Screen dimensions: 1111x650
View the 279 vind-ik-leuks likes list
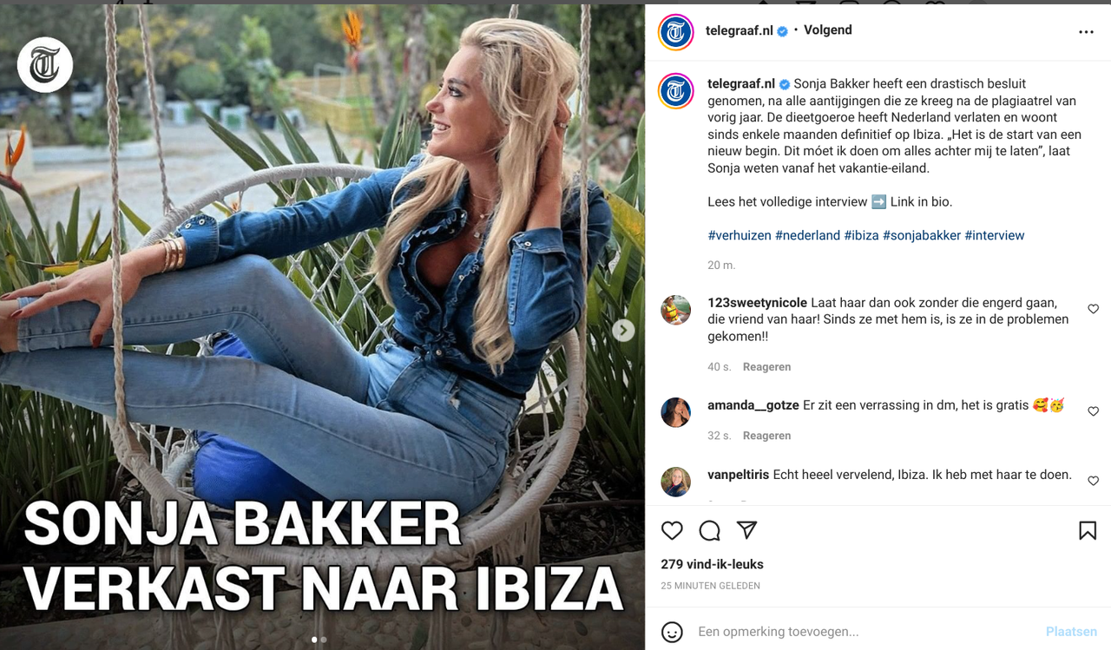(x=712, y=564)
